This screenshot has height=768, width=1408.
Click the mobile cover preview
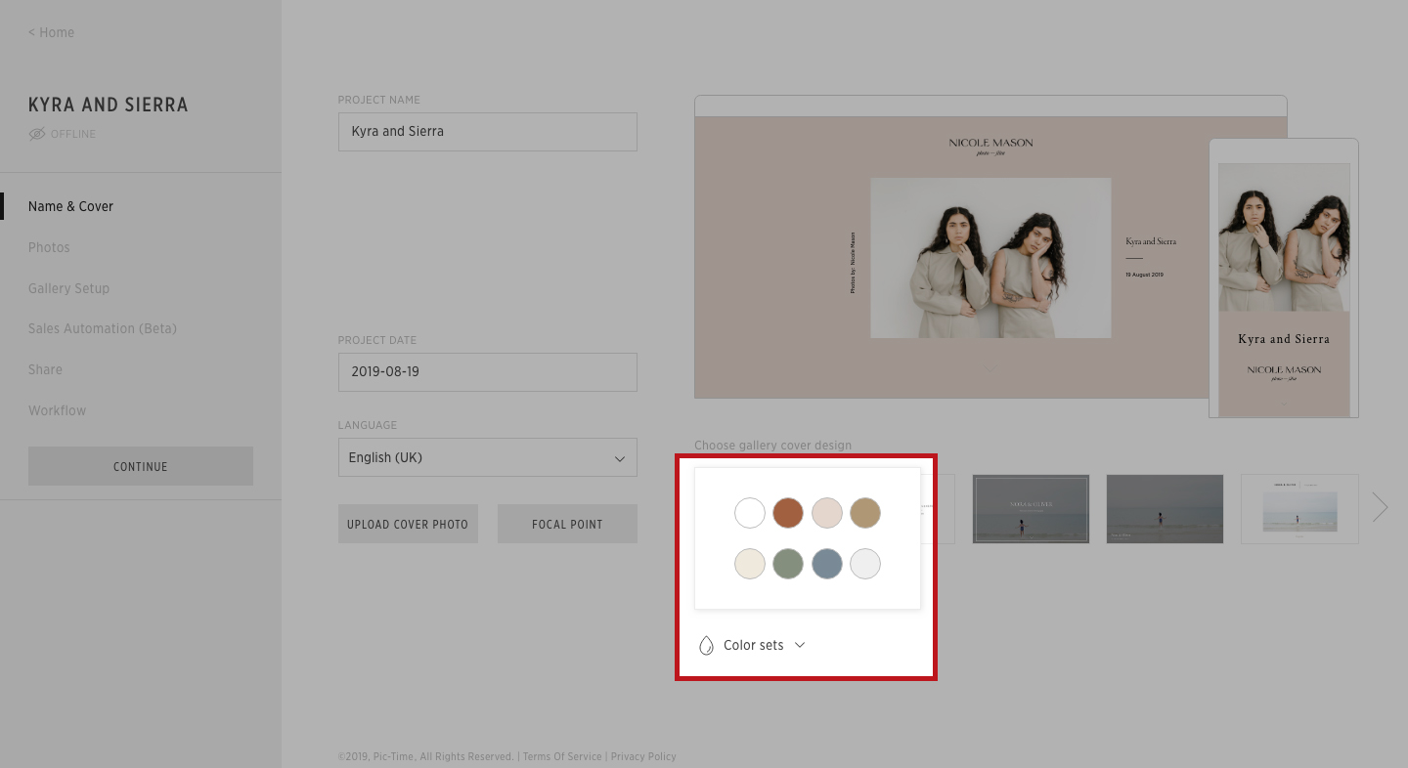point(1284,278)
